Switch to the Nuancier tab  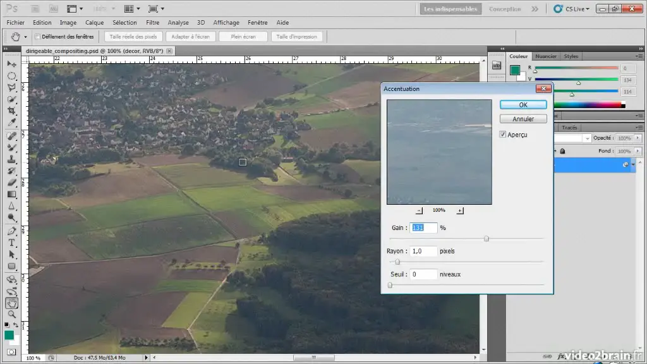[x=547, y=56]
